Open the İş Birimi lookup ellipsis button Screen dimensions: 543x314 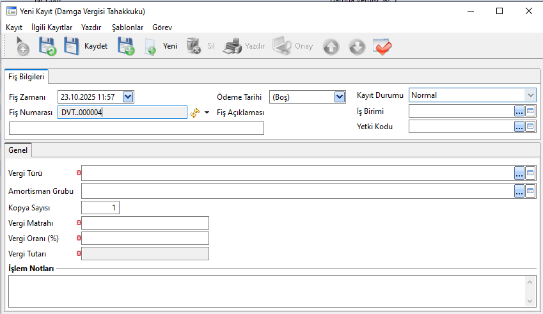coord(519,111)
